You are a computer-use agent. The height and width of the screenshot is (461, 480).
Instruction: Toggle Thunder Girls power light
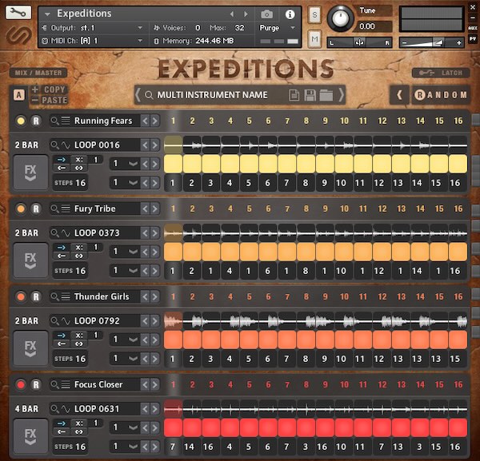click(21, 296)
